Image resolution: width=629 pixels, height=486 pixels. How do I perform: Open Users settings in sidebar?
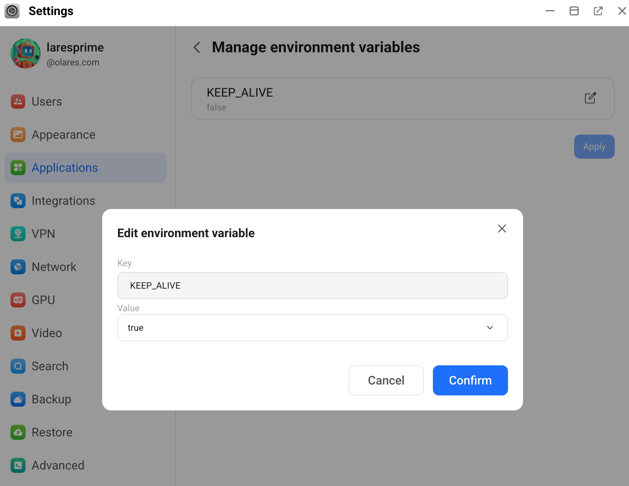click(47, 101)
